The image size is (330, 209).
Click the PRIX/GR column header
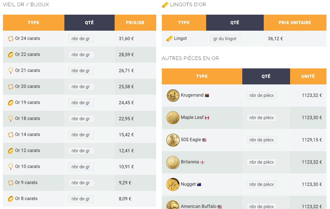point(135,23)
